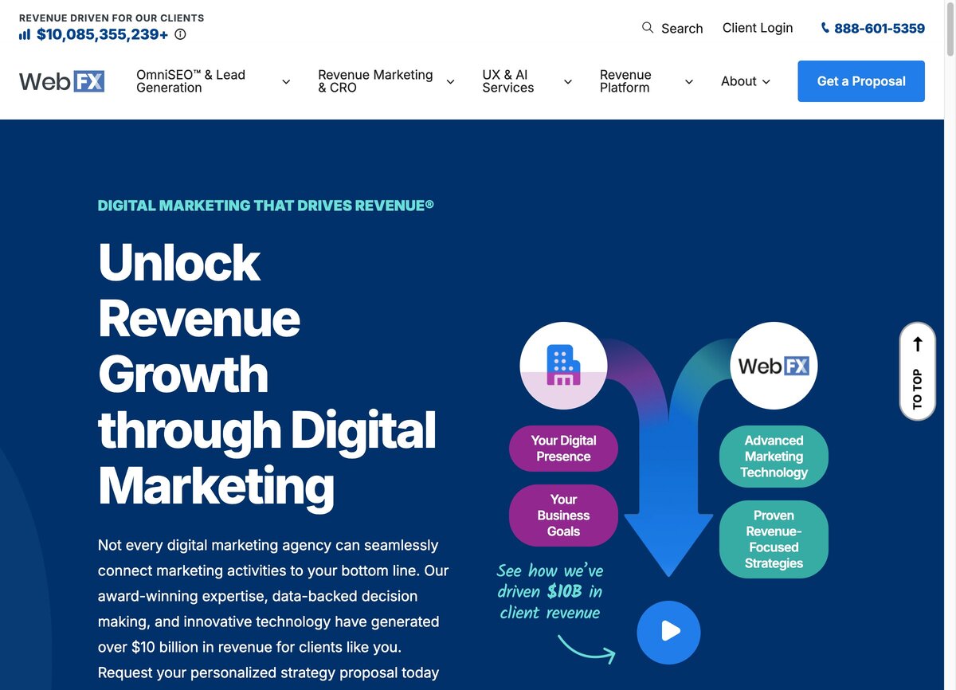Select the Your Digital Presence pill
The image size is (956, 690).
pyautogui.click(x=563, y=449)
